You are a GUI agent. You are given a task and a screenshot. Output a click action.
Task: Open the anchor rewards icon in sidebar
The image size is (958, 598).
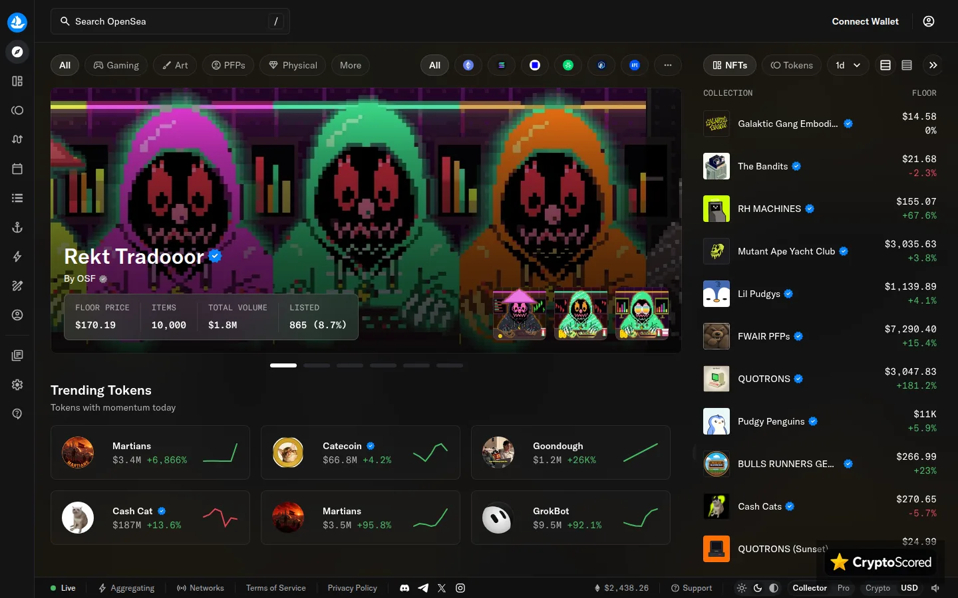(17, 227)
